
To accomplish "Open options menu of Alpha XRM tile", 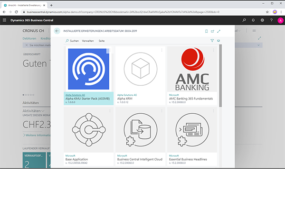I will tap(161, 50).
